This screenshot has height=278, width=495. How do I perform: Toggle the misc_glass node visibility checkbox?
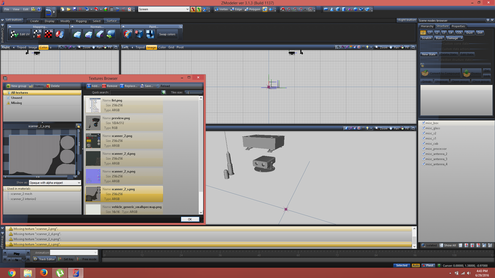(424, 128)
